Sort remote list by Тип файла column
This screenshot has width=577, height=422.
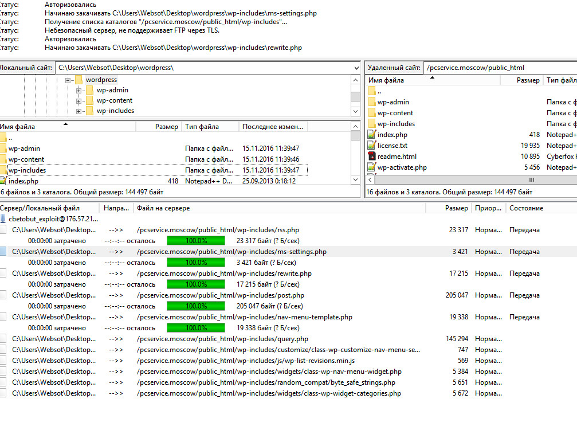tap(560, 80)
